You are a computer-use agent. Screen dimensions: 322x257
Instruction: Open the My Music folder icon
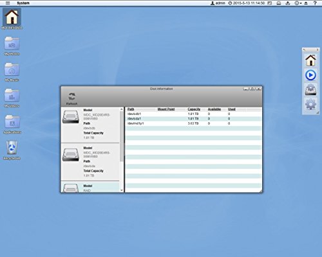(12, 69)
